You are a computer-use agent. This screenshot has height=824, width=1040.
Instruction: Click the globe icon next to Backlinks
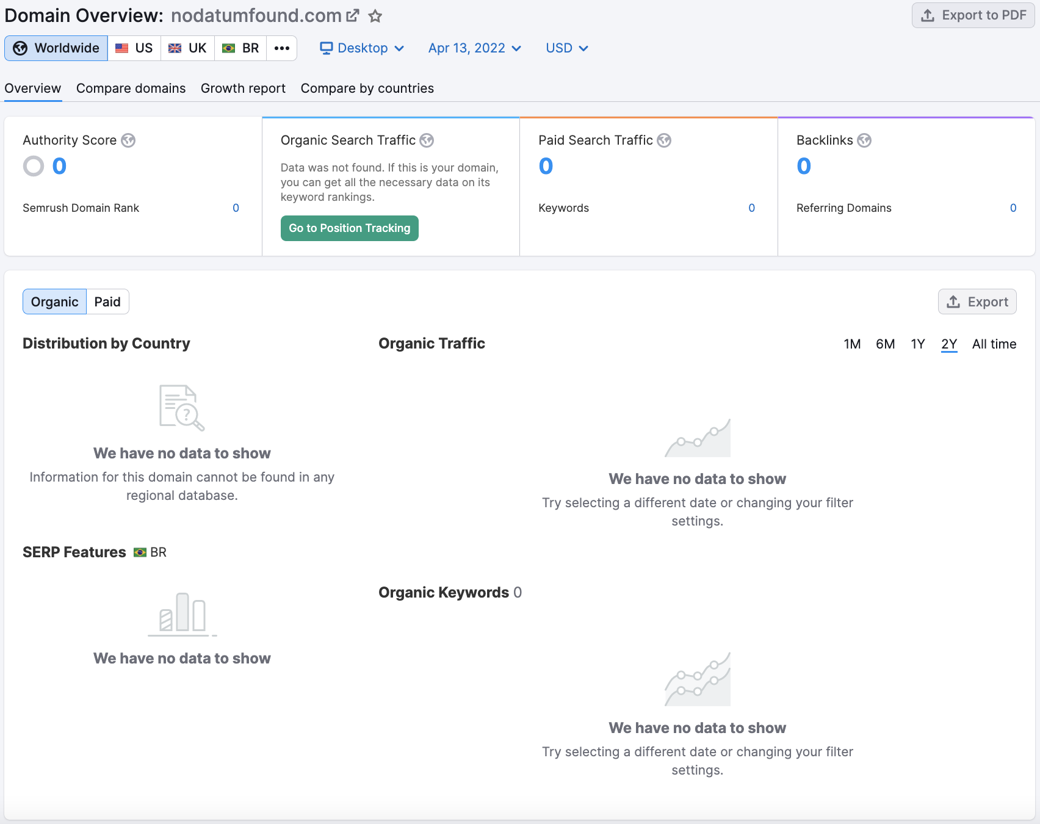(x=864, y=140)
